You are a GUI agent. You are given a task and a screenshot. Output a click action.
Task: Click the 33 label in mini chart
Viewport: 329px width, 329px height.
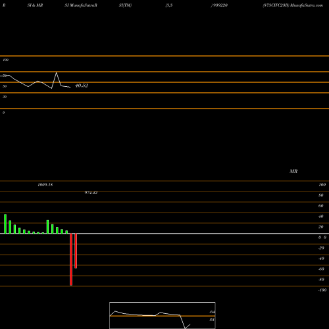point(212,320)
